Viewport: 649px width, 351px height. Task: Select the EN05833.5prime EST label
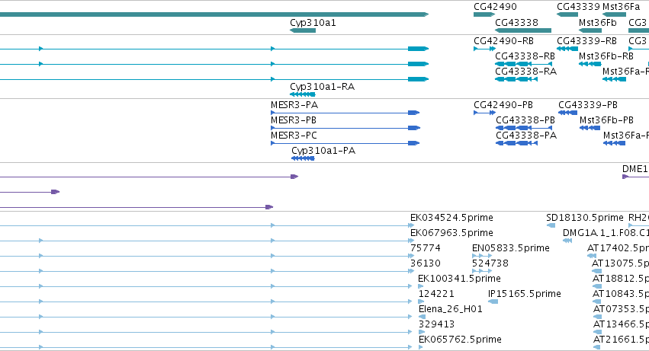[511, 248]
